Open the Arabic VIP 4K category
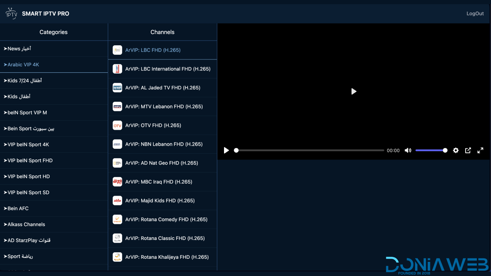 coord(54,65)
